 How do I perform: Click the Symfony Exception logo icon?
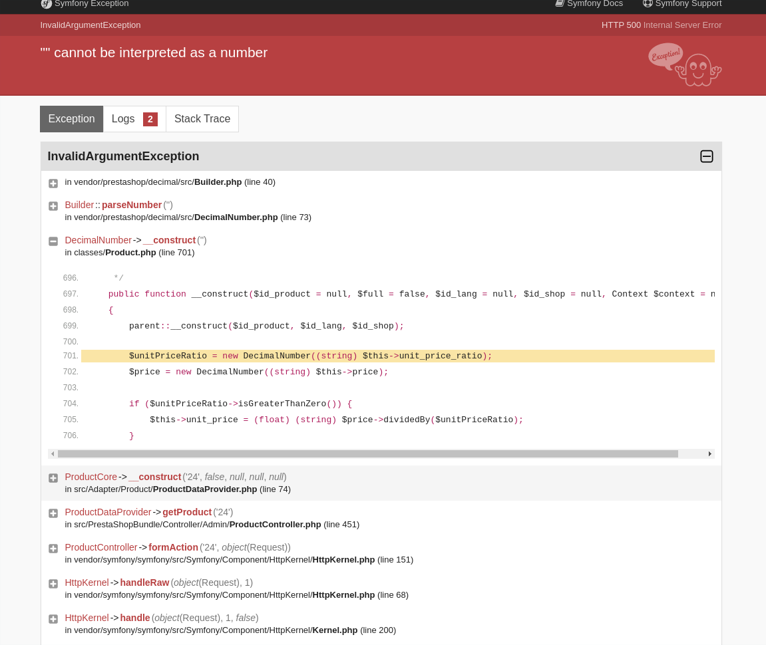[47, 4]
